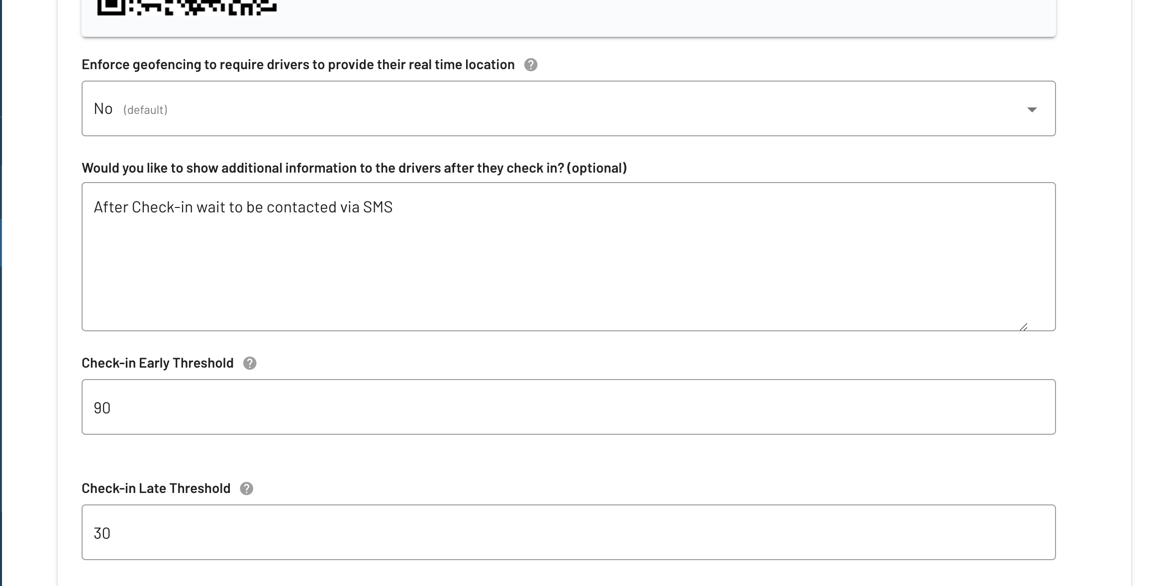This screenshot has height=586, width=1158.
Task: Click the '90' value in threshold field
Action: click(102, 408)
